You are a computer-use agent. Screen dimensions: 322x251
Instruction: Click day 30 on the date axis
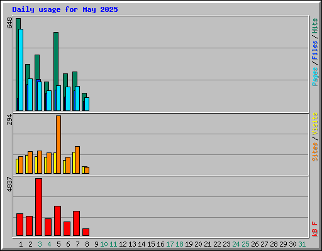(x=292, y=244)
